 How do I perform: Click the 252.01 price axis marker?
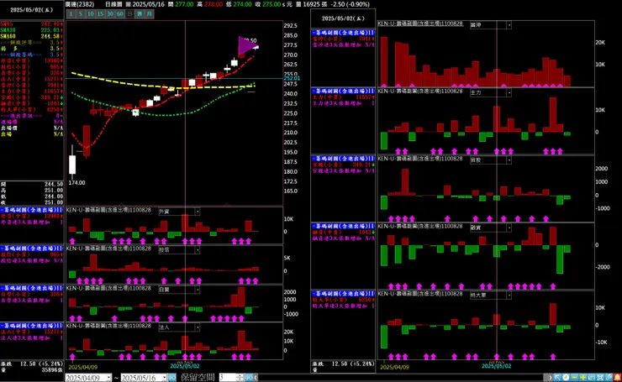click(x=292, y=78)
